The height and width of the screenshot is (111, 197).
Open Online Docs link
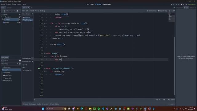click(152, 11)
